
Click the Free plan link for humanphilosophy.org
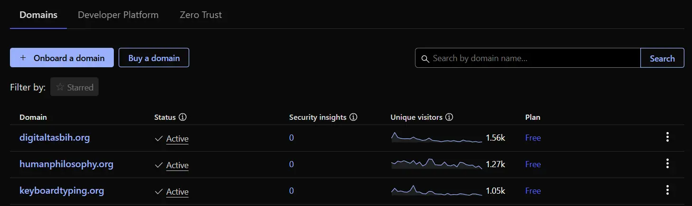[533, 164]
